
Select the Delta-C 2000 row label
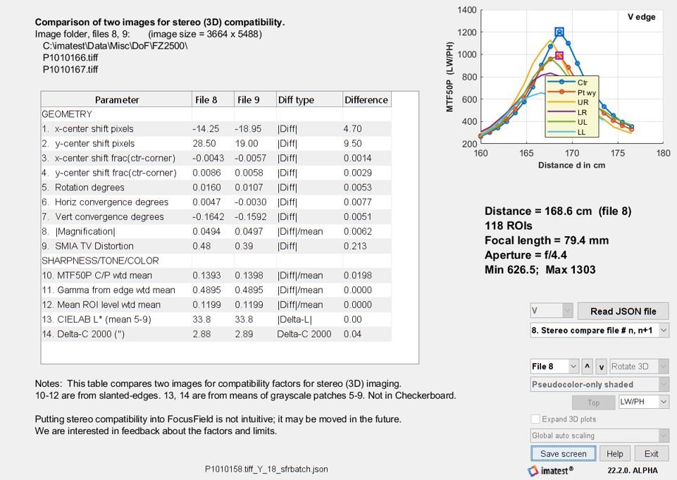83,334
